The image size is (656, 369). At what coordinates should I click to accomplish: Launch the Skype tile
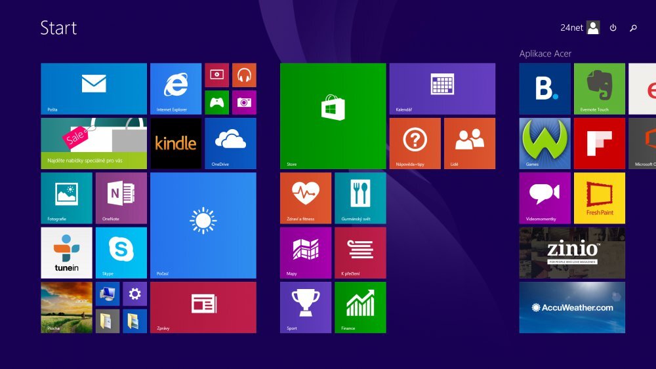pos(121,253)
